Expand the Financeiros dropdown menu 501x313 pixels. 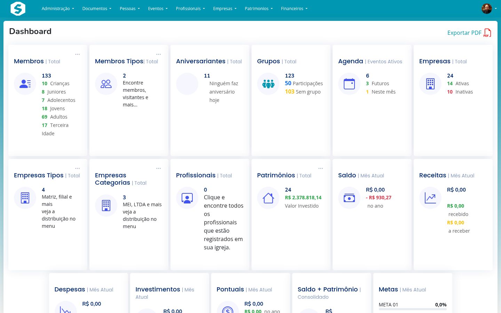(294, 9)
